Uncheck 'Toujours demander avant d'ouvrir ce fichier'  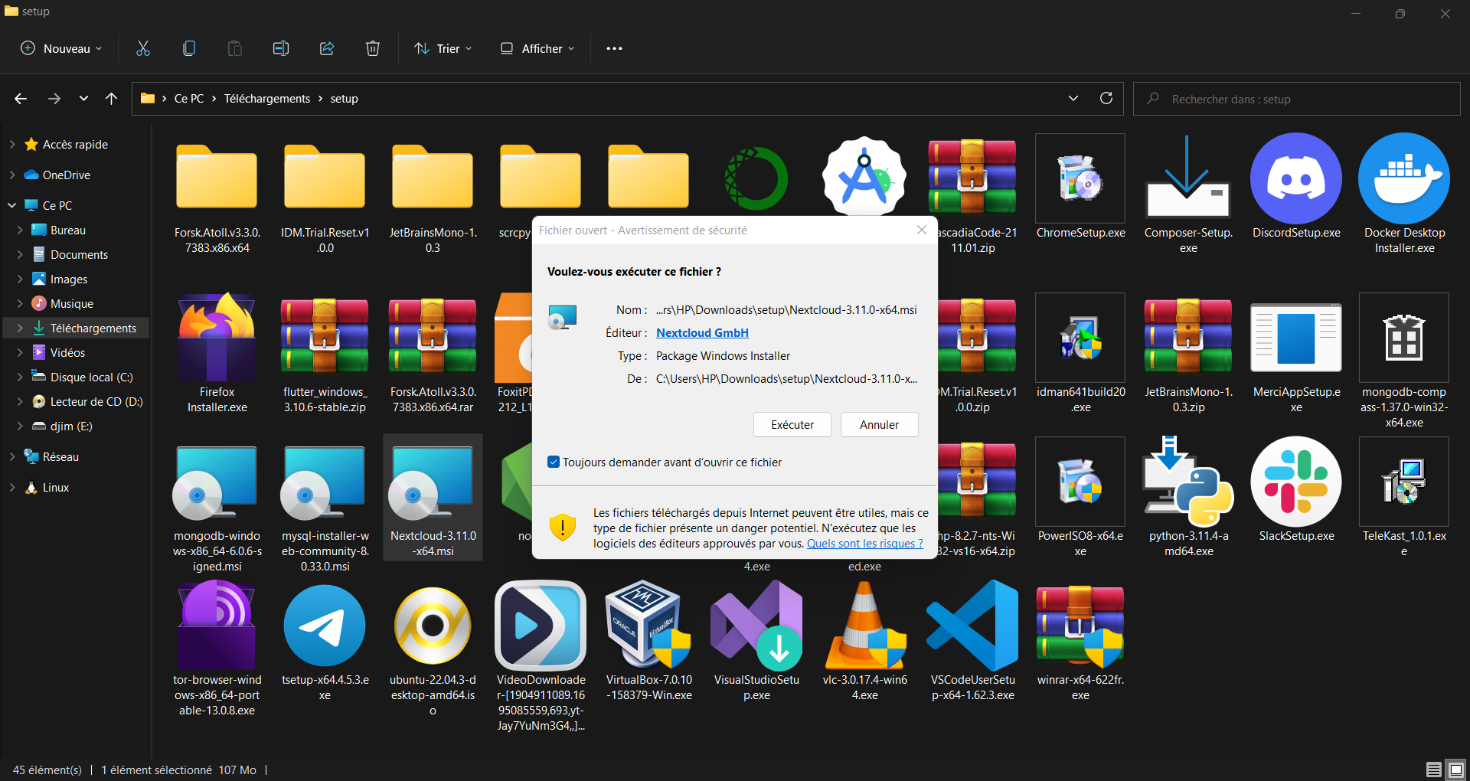point(554,462)
